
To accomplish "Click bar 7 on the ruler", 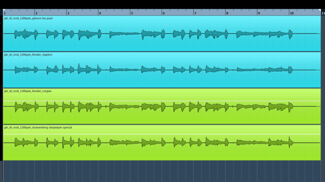I will pyautogui.click(x=195, y=13).
